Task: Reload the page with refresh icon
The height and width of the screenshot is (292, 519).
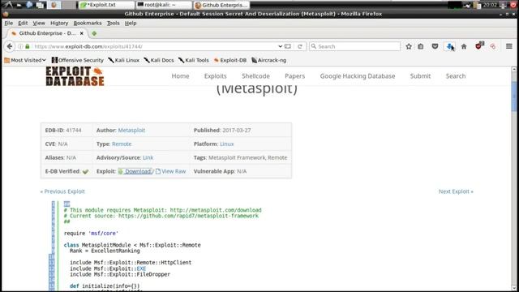Action: point(300,46)
